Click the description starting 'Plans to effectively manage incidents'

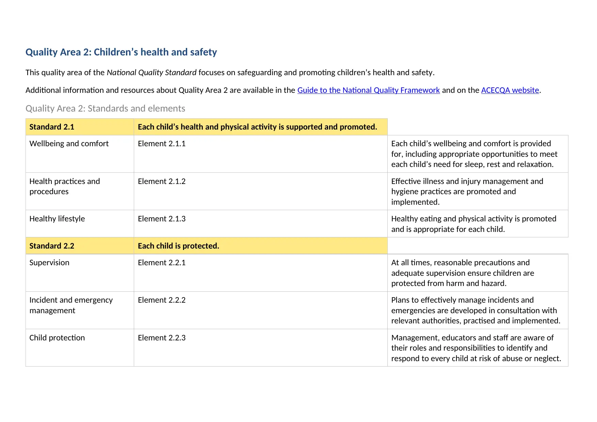point(478,310)
